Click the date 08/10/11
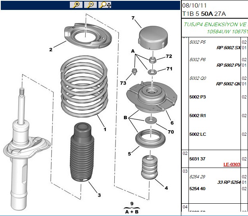248x216 pixels. [194, 6]
